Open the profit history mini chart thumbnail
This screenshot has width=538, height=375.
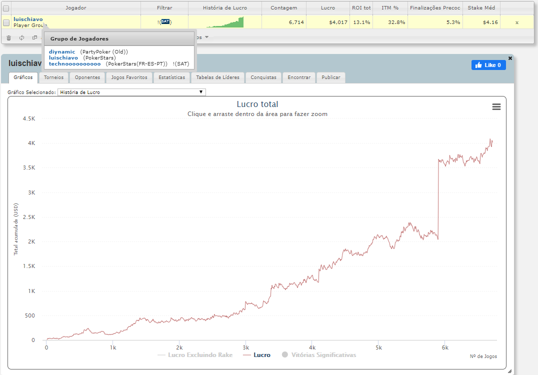coord(225,22)
